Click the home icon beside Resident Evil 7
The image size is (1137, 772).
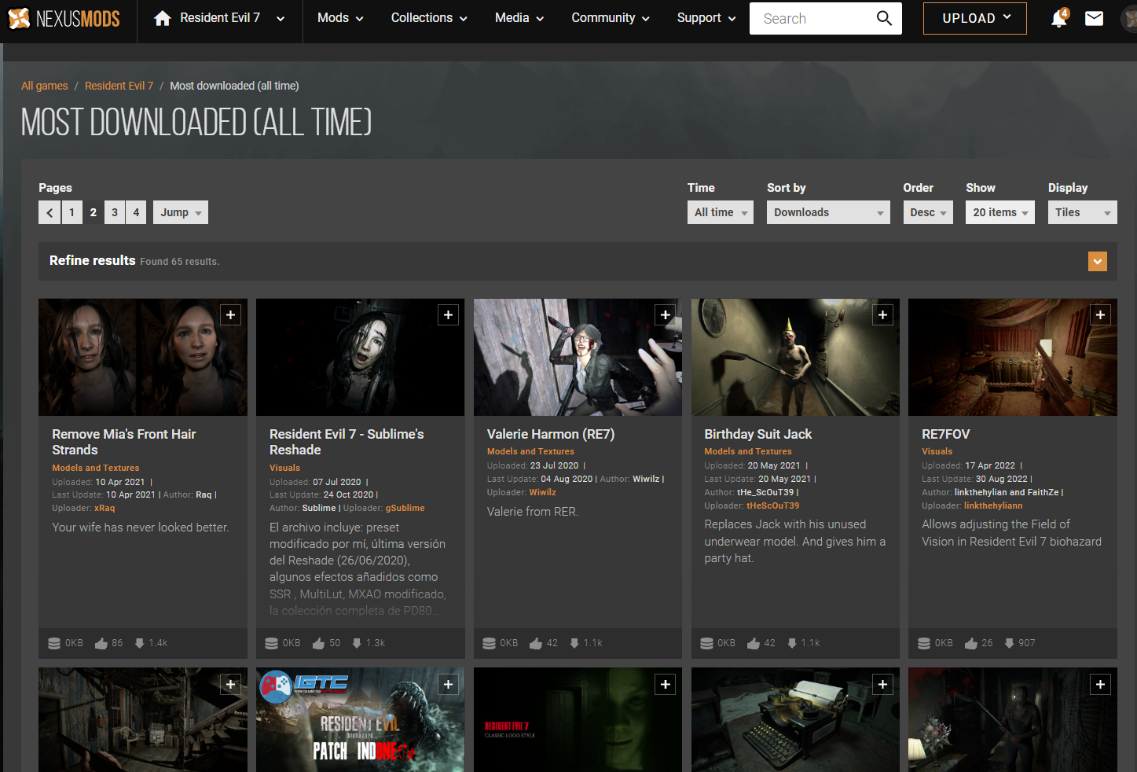coord(163,18)
